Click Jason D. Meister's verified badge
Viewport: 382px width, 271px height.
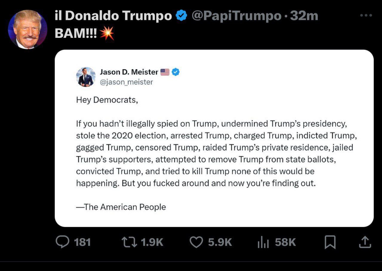coord(175,72)
